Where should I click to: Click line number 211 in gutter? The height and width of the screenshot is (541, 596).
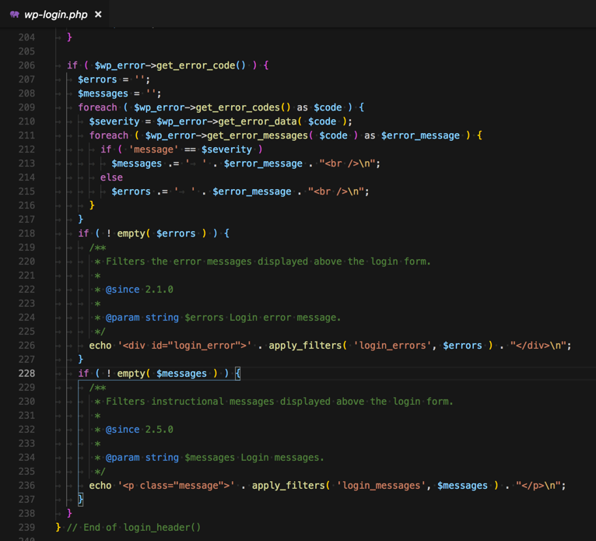pyautogui.click(x=26, y=135)
